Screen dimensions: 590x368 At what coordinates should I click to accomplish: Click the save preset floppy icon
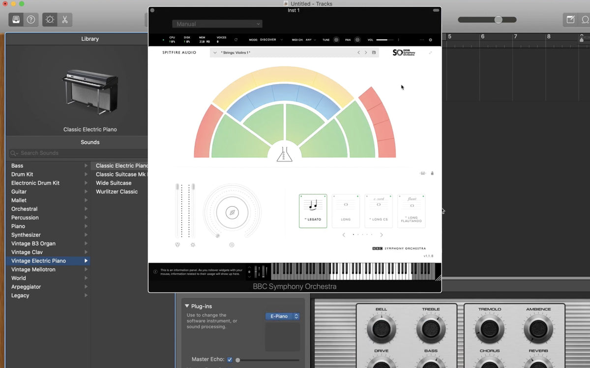pos(374,53)
